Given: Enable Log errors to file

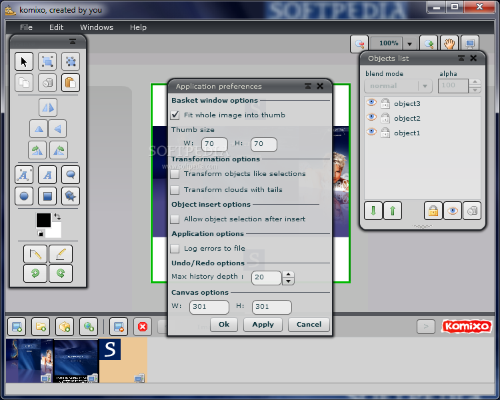Looking at the screenshot, I should [x=175, y=249].
